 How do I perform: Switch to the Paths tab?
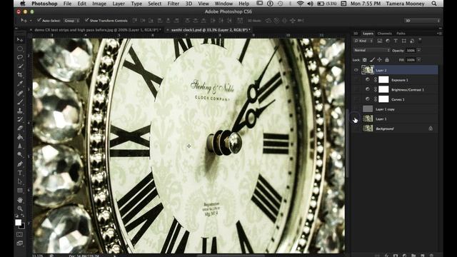[x=401, y=34]
